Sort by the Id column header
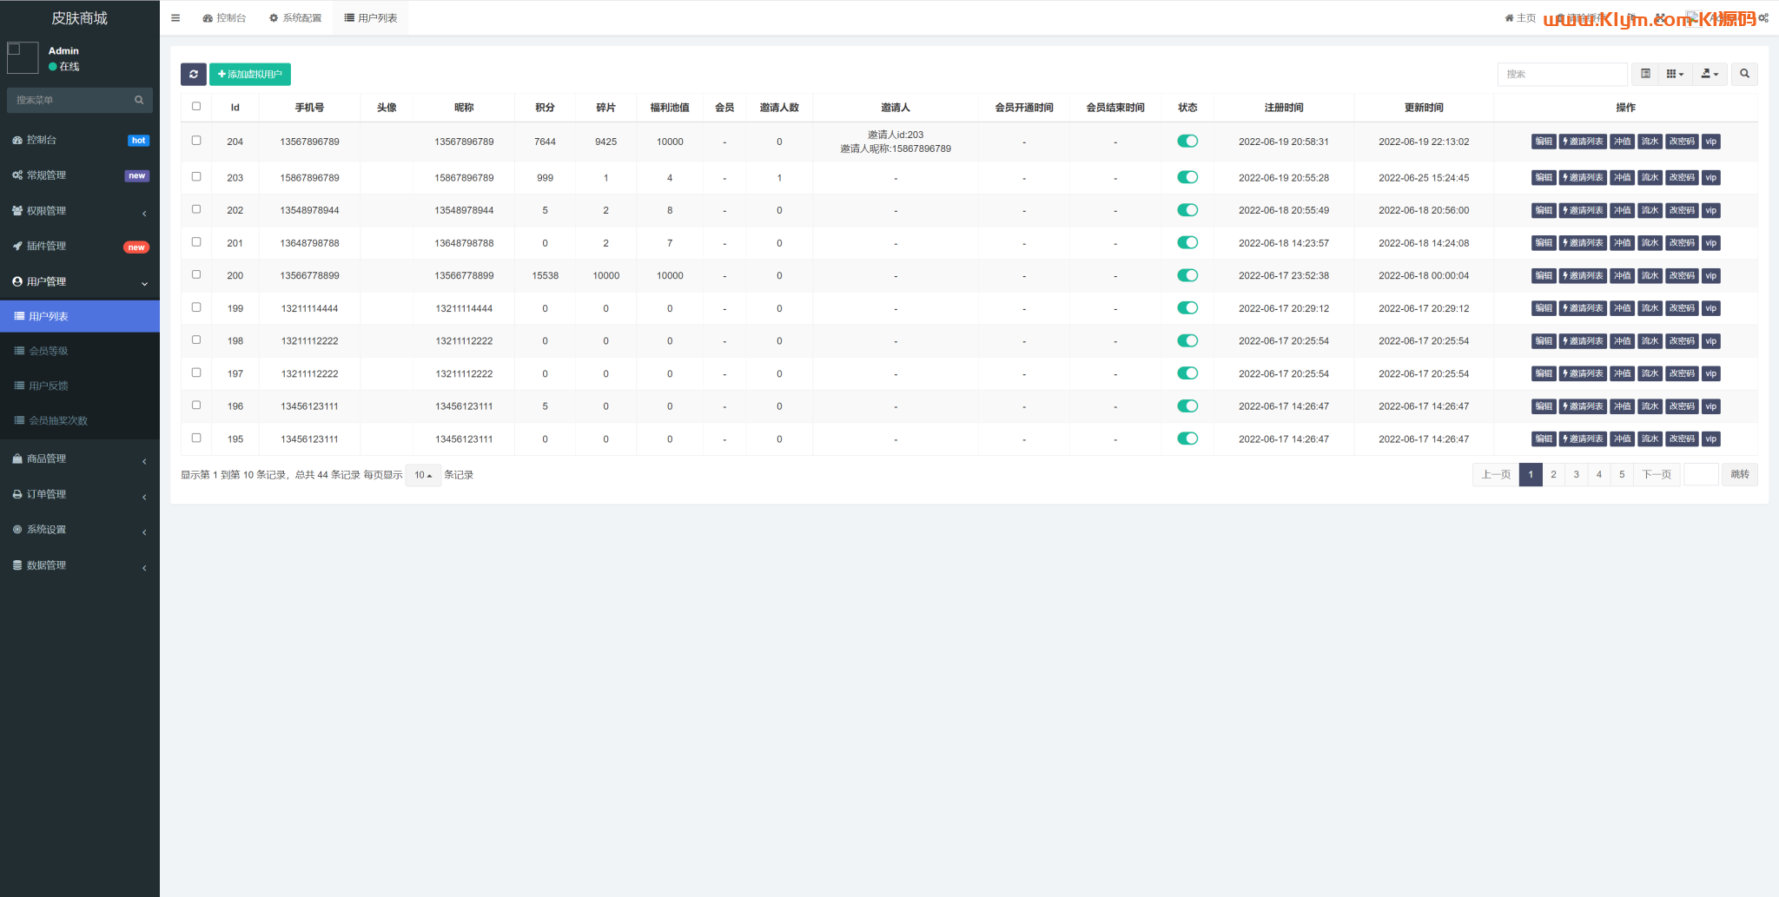This screenshot has width=1779, height=897. [235, 108]
